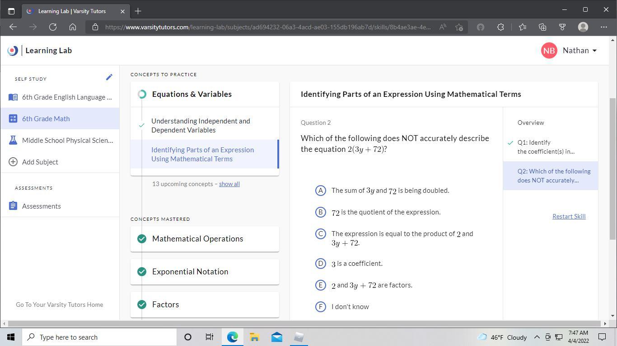Image resolution: width=617 pixels, height=346 pixels.
Task: Click the Windows taskbar search box
Action: [x=99, y=337]
